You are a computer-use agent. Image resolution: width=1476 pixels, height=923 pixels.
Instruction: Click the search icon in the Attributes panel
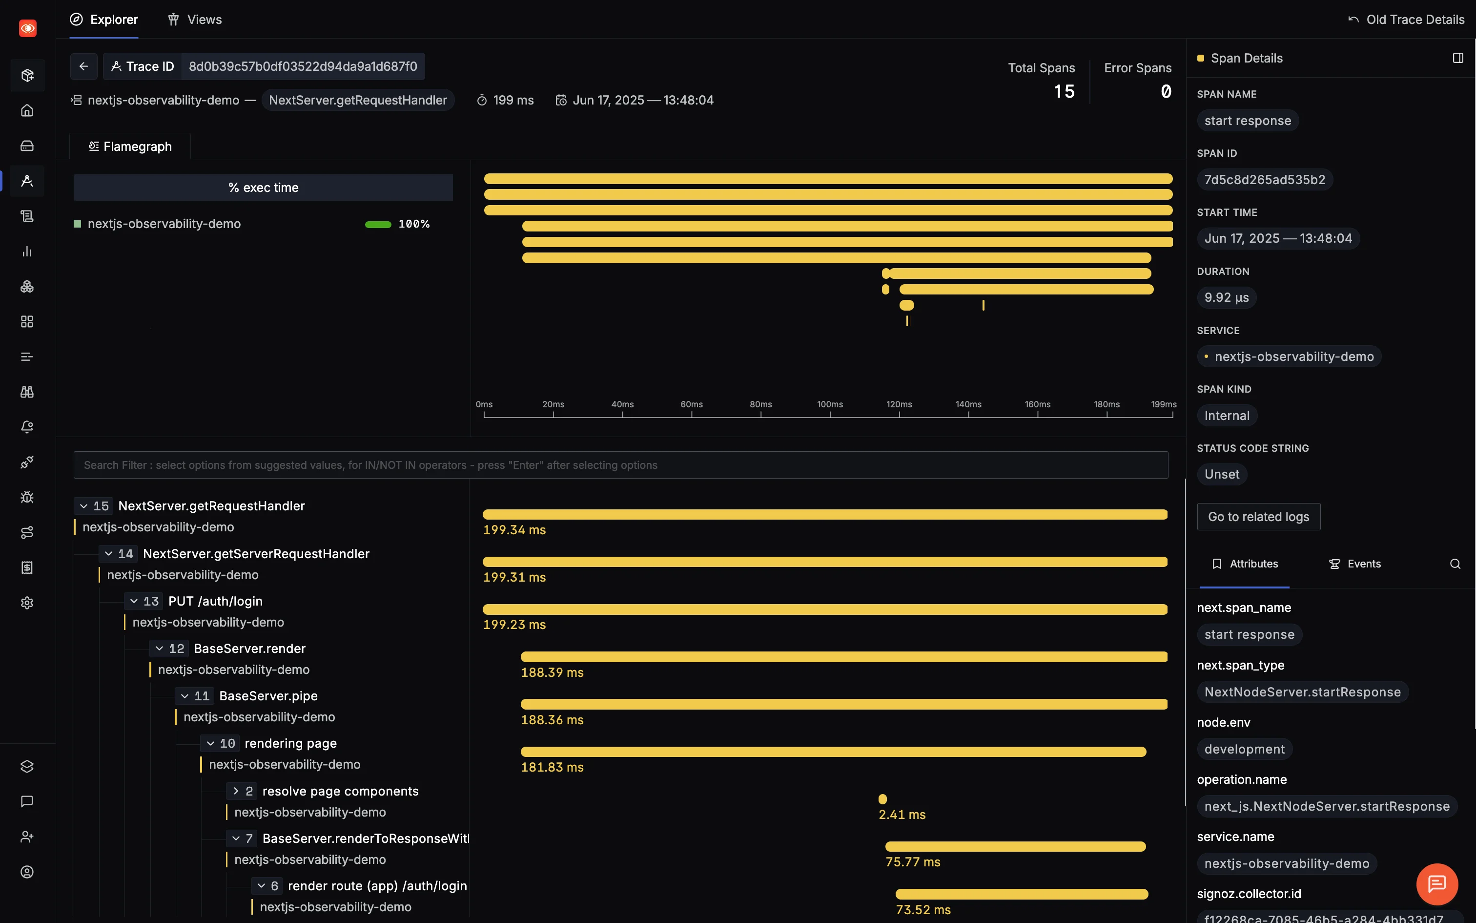point(1455,564)
